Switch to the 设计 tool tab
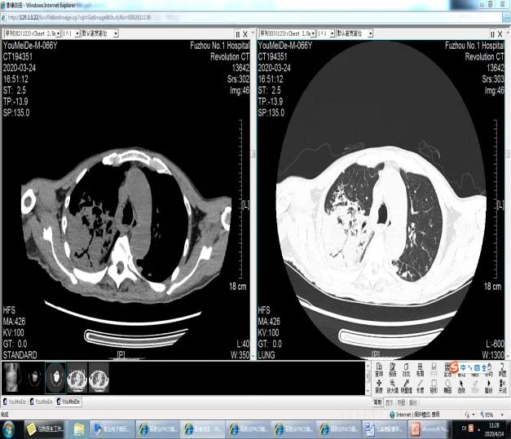Screen dimensions: 511x439 coord(413,402)
